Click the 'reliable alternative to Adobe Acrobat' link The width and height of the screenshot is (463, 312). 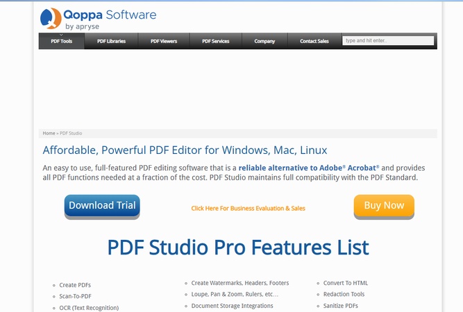point(309,168)
